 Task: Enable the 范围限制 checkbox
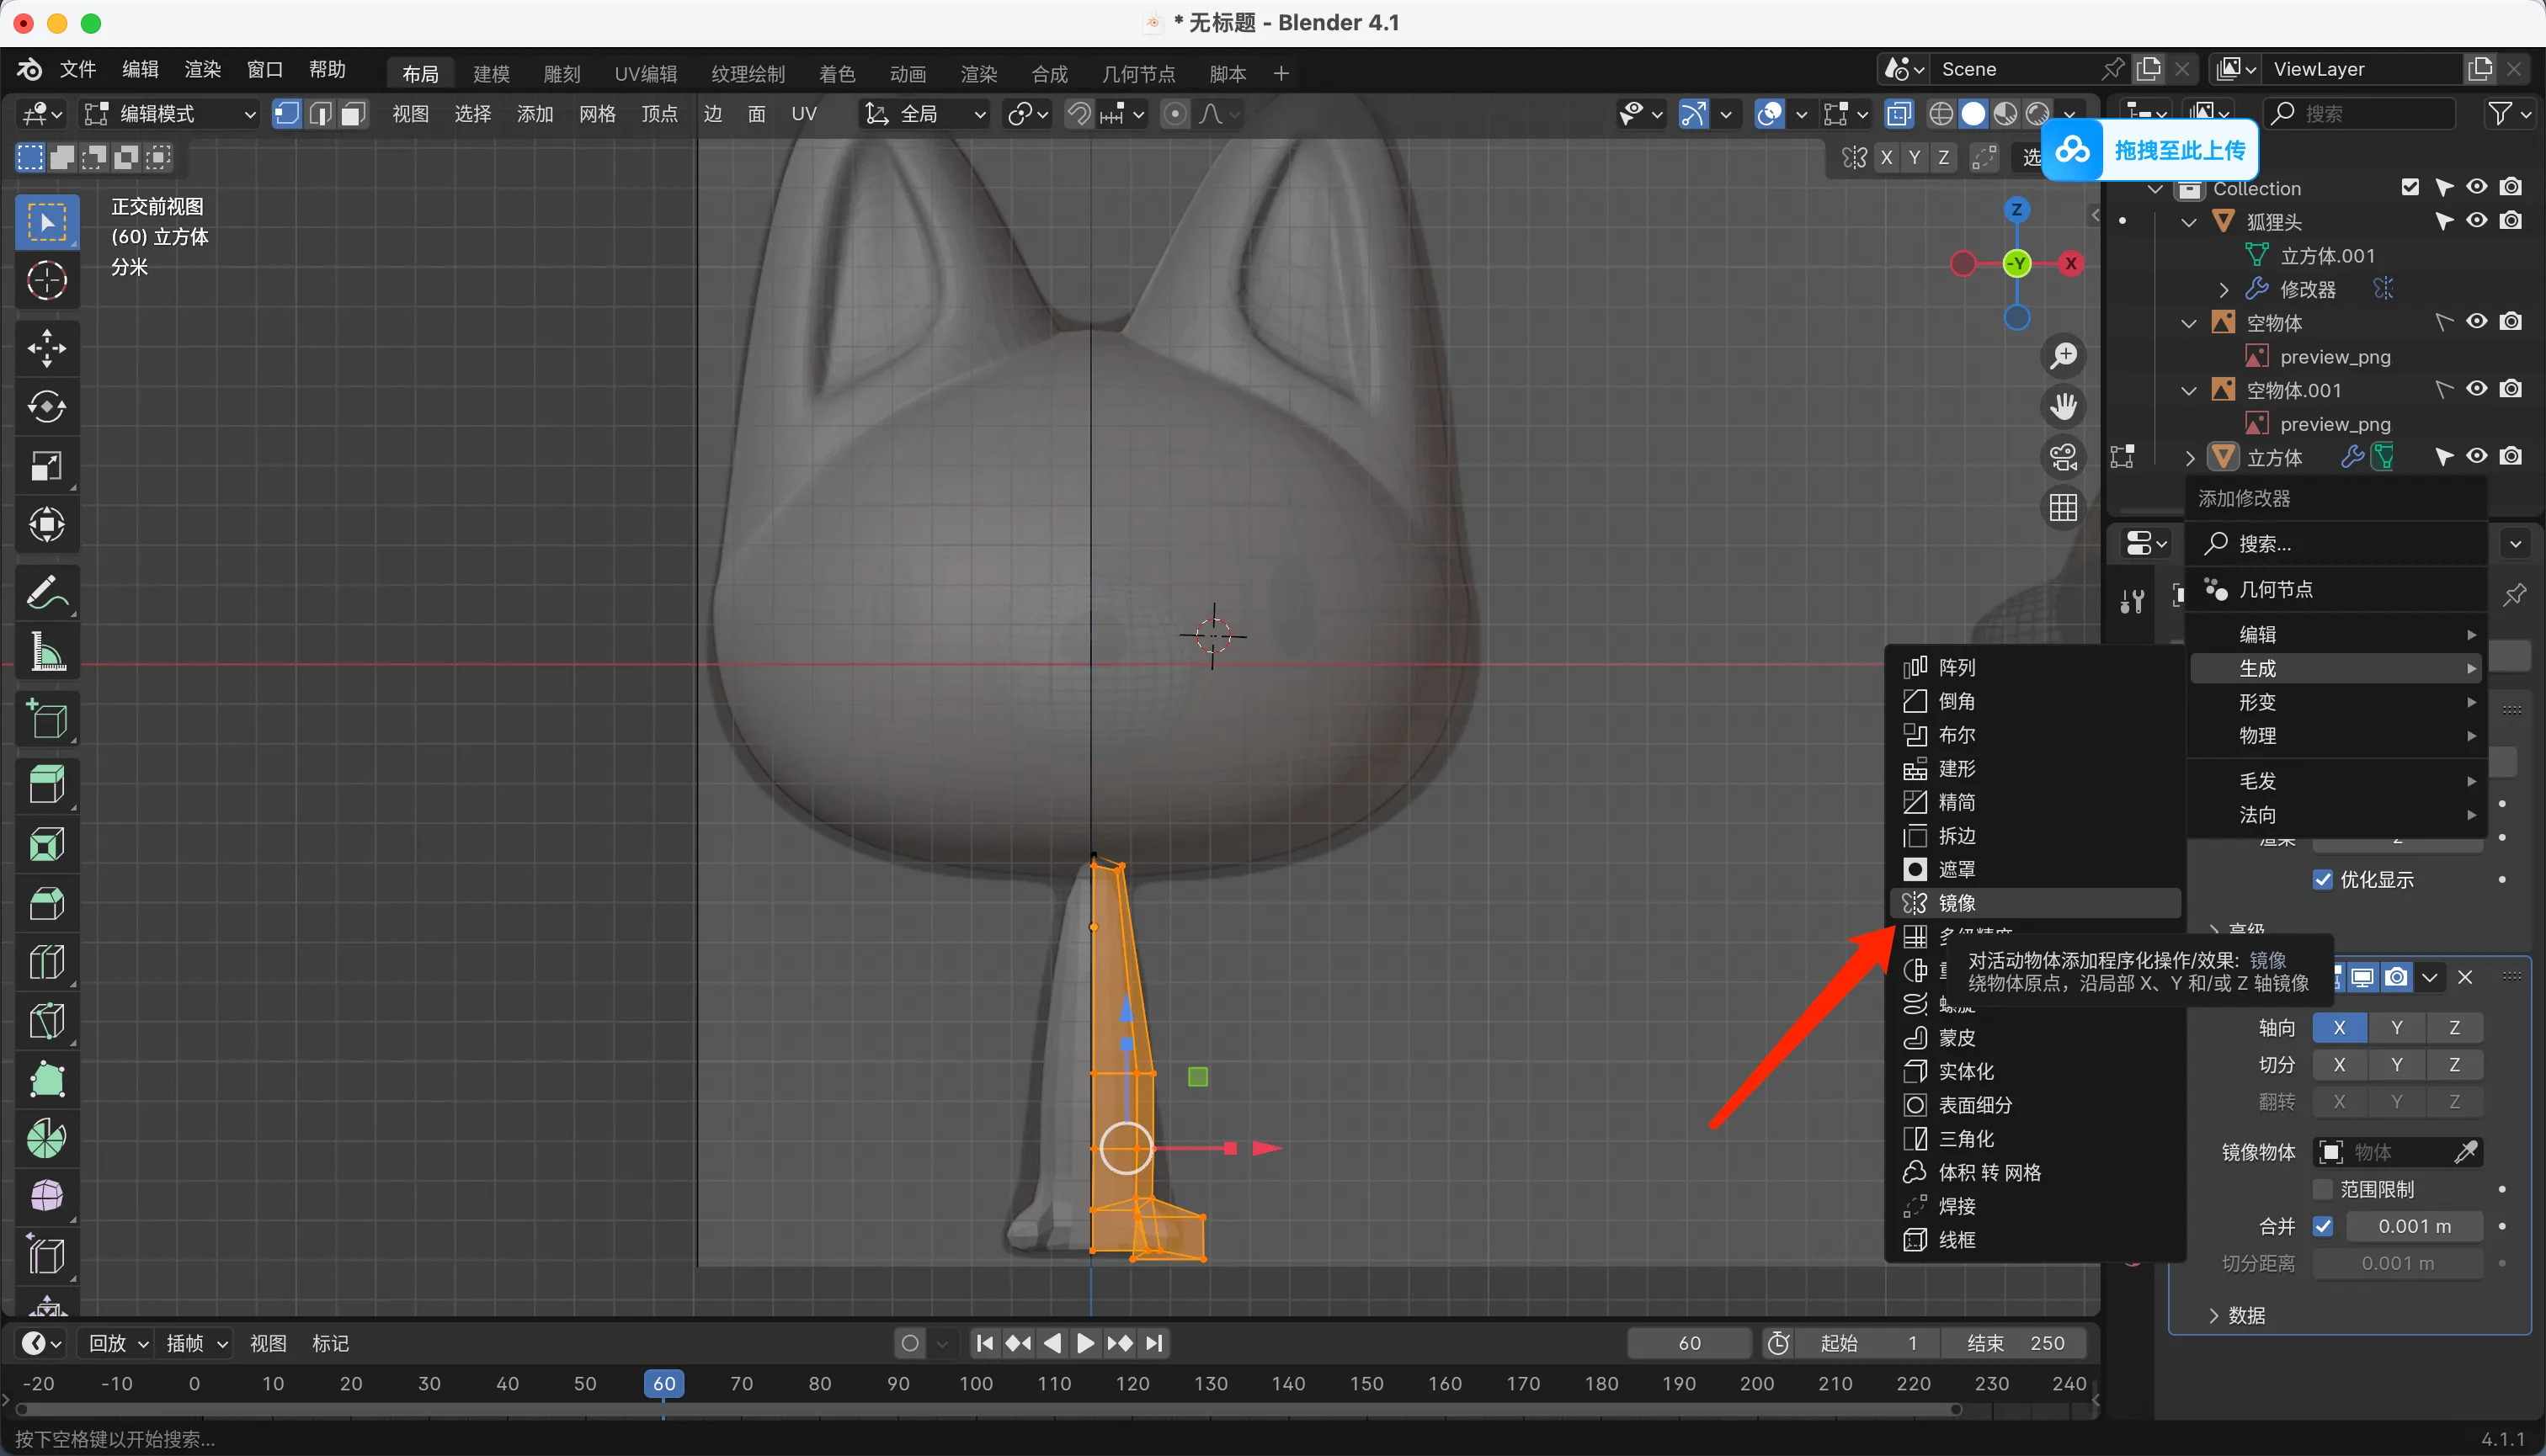(2323, 1189)
